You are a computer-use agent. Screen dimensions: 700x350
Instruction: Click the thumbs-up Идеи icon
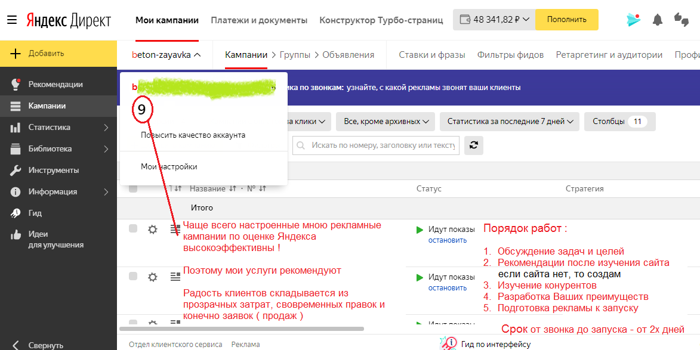coord(16,234)
